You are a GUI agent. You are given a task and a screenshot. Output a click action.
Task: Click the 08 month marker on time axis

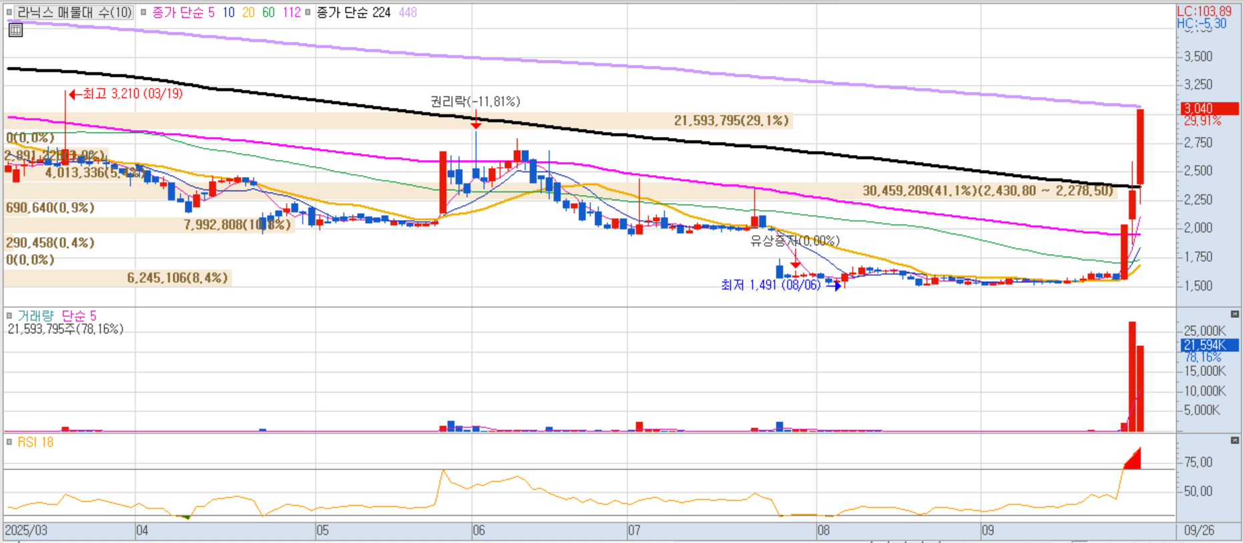point(824,530)
